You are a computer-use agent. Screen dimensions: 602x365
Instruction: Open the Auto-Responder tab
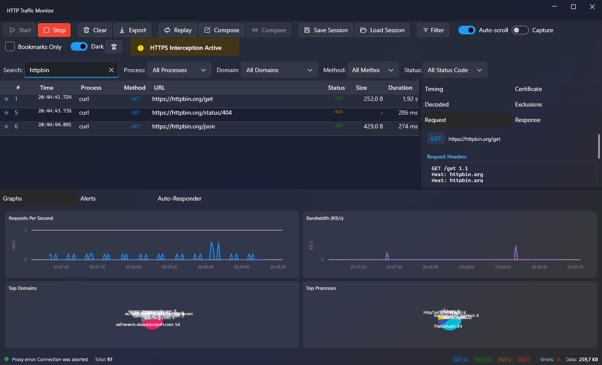pyautogui.click(x=193, y=198)
